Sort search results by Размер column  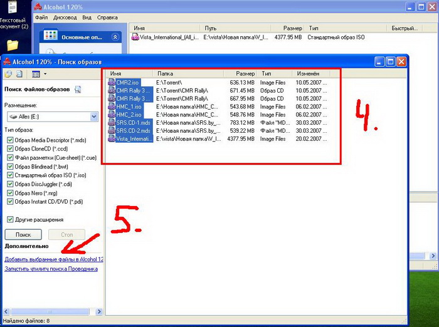pyautogui.click(x=240, y=73)
